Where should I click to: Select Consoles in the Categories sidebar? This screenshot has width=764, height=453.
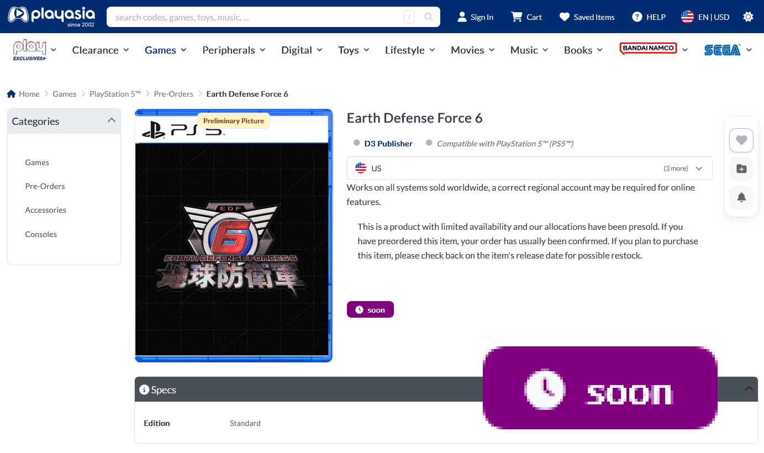41,234
